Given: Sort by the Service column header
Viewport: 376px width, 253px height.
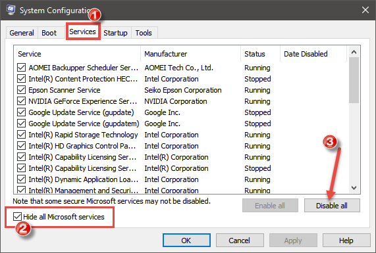Looking at the screenshot, I should tap(78, 54).
